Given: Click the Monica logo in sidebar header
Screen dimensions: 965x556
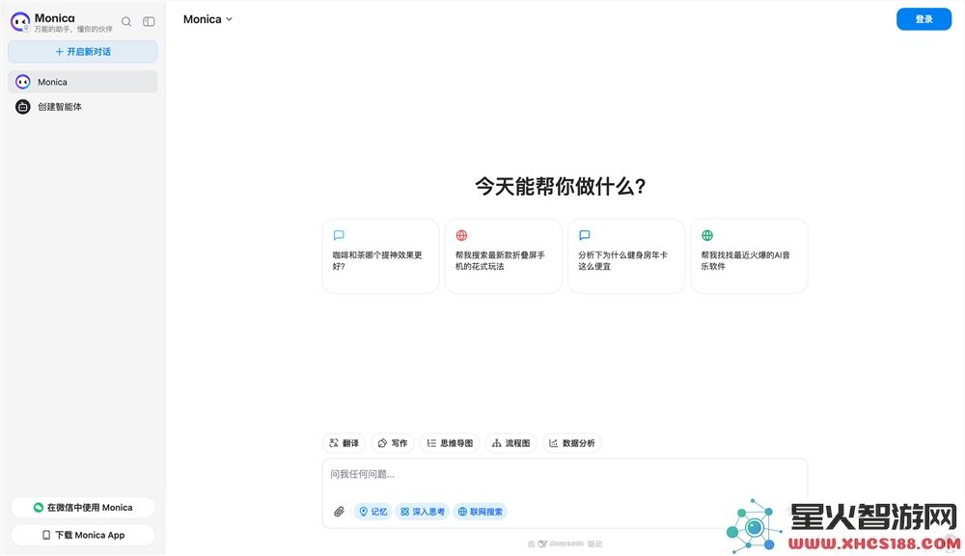Looking at the screenshot, I should pyautogui.click(x=20, y=22).
